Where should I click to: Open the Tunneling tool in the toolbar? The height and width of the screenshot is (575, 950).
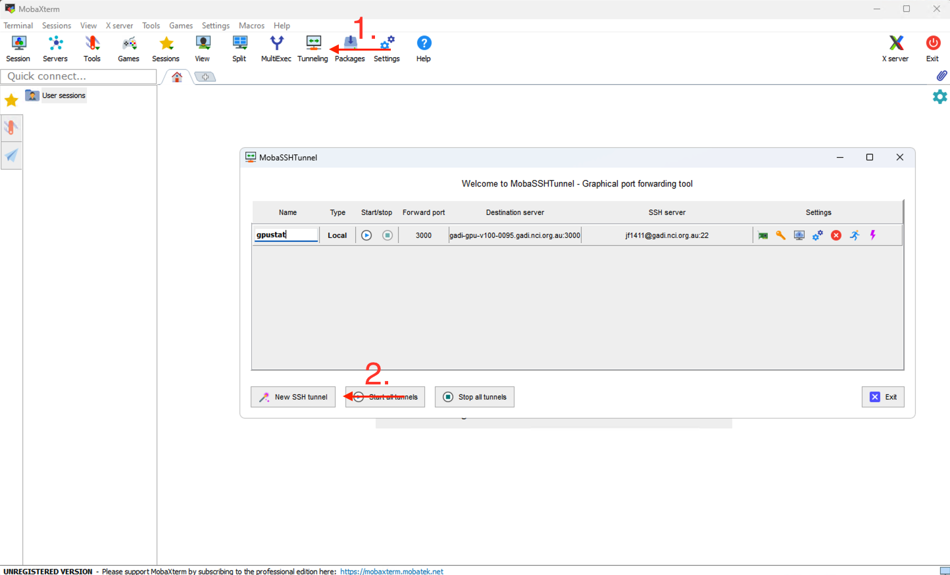312,49
